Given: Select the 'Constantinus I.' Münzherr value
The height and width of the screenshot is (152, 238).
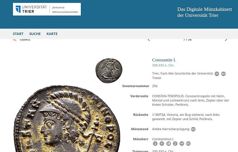Looking at the screenshot, I should (x=163, y=139).
